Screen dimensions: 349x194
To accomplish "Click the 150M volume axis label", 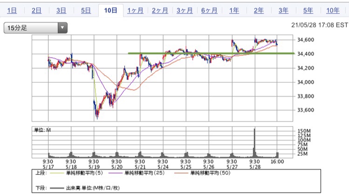I will point(304,131).
